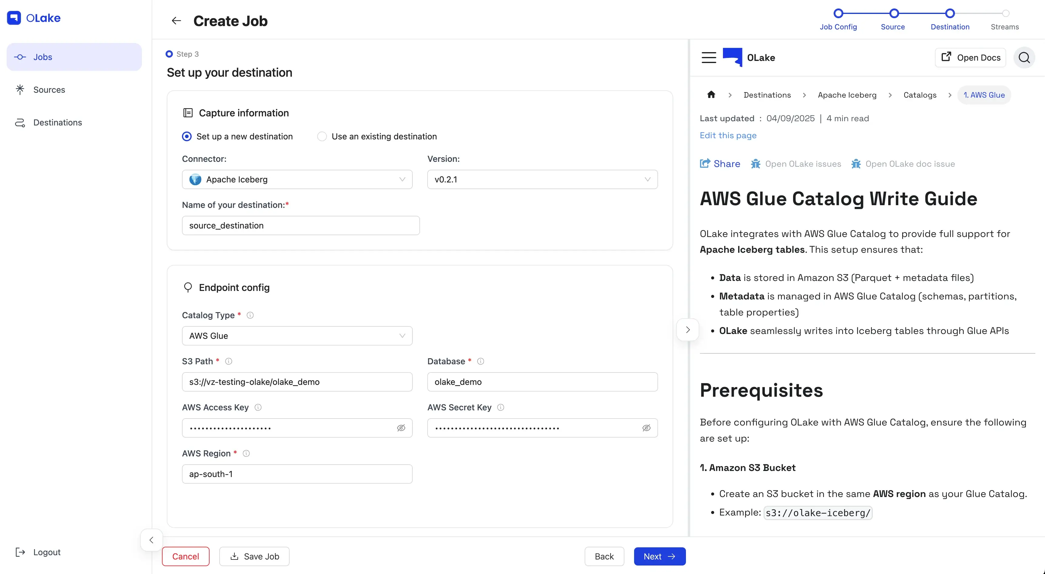Viewport: 1045px width, 574px height.
Task: Expand the Version dropdown v0.2.1
Action: [x=542, y=180]
